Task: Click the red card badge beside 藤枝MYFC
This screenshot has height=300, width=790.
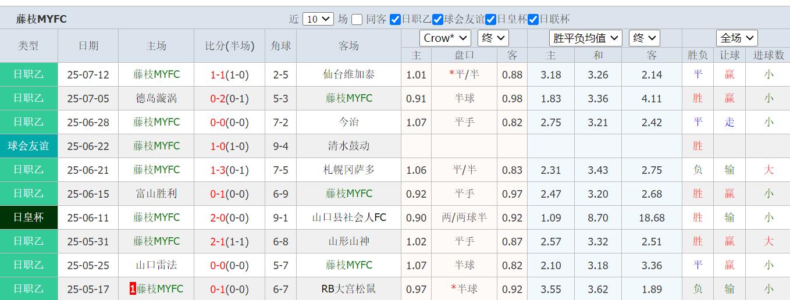Action: [x=133, y=289]
